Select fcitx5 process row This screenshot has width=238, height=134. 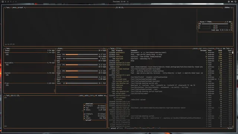click(170, 77)
